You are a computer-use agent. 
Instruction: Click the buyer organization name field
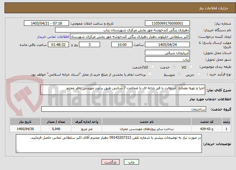coord(122,30)
